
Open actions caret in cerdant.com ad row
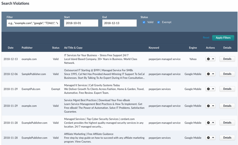click(x=213, y=123)
